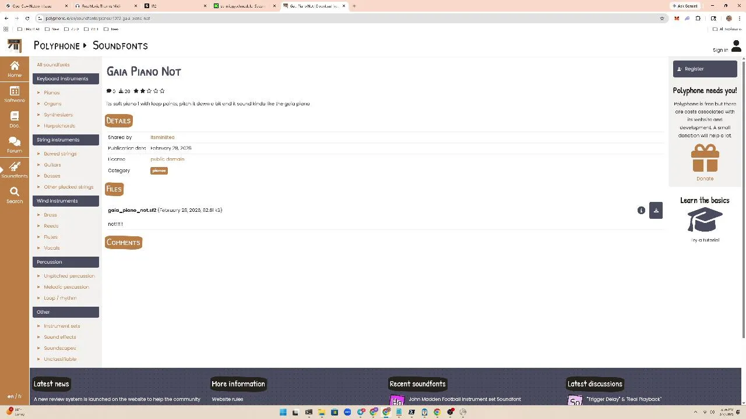Bookmark this page with the star icon
The width and height of the screenshot is (746, 419).
662,18
